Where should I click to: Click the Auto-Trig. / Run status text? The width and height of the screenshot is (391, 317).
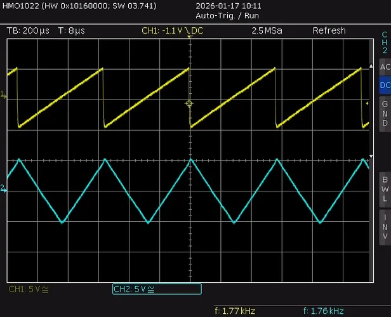pos(227,16)
